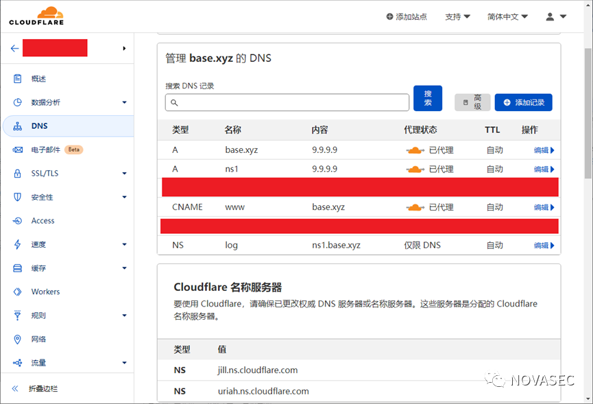Click 编辑 for the base.xyz A record
The image size is (593, 404).
point(544,150)
